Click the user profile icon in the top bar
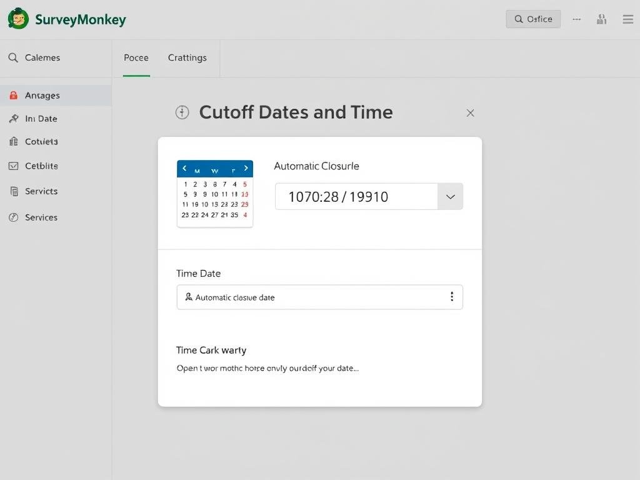Image resolution: width=640 pixels, height=480 pixels. [x=601, y=19]
